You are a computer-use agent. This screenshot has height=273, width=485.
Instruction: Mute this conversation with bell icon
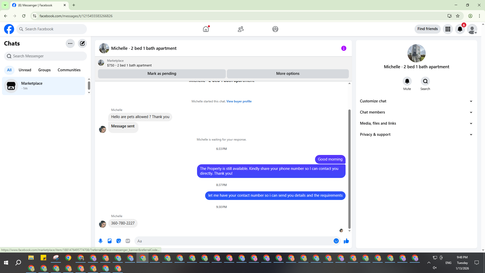[x=407, y=81]
